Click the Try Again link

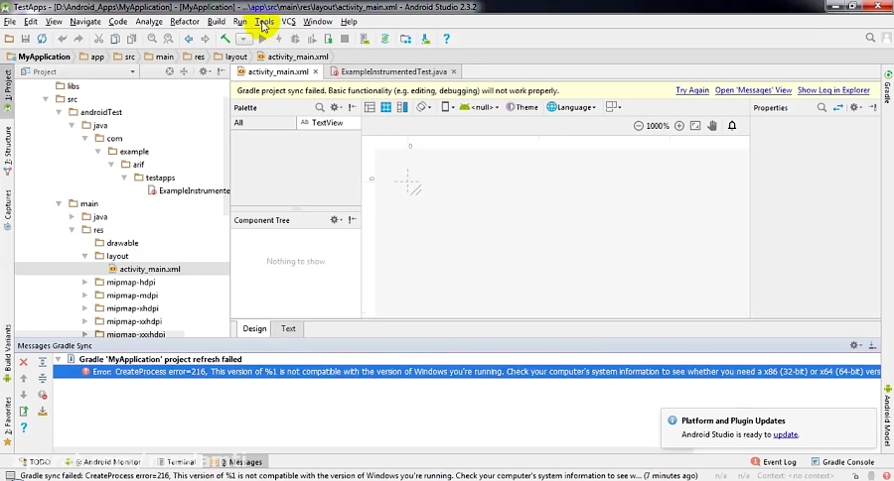coord(692,90)
